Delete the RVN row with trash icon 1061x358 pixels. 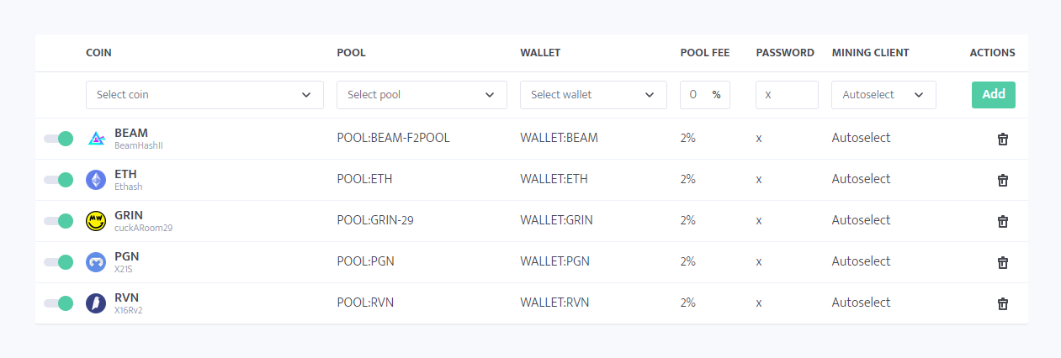1002,303
